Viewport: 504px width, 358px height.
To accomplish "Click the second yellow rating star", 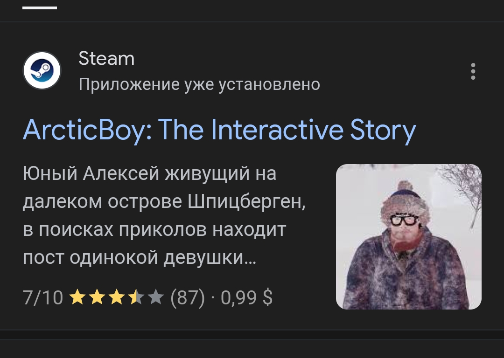I will [97, 297].
